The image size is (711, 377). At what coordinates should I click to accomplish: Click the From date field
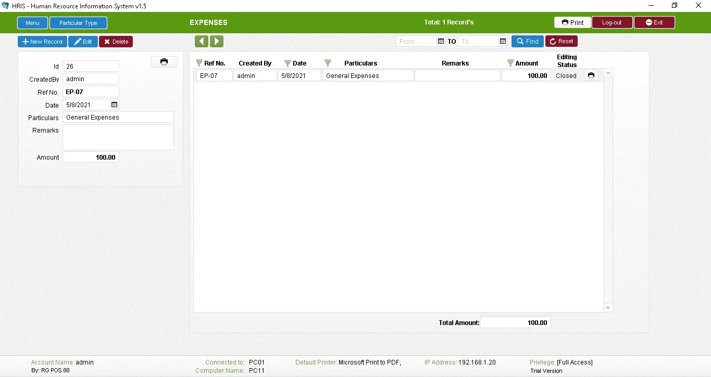(x=416, y=42)
